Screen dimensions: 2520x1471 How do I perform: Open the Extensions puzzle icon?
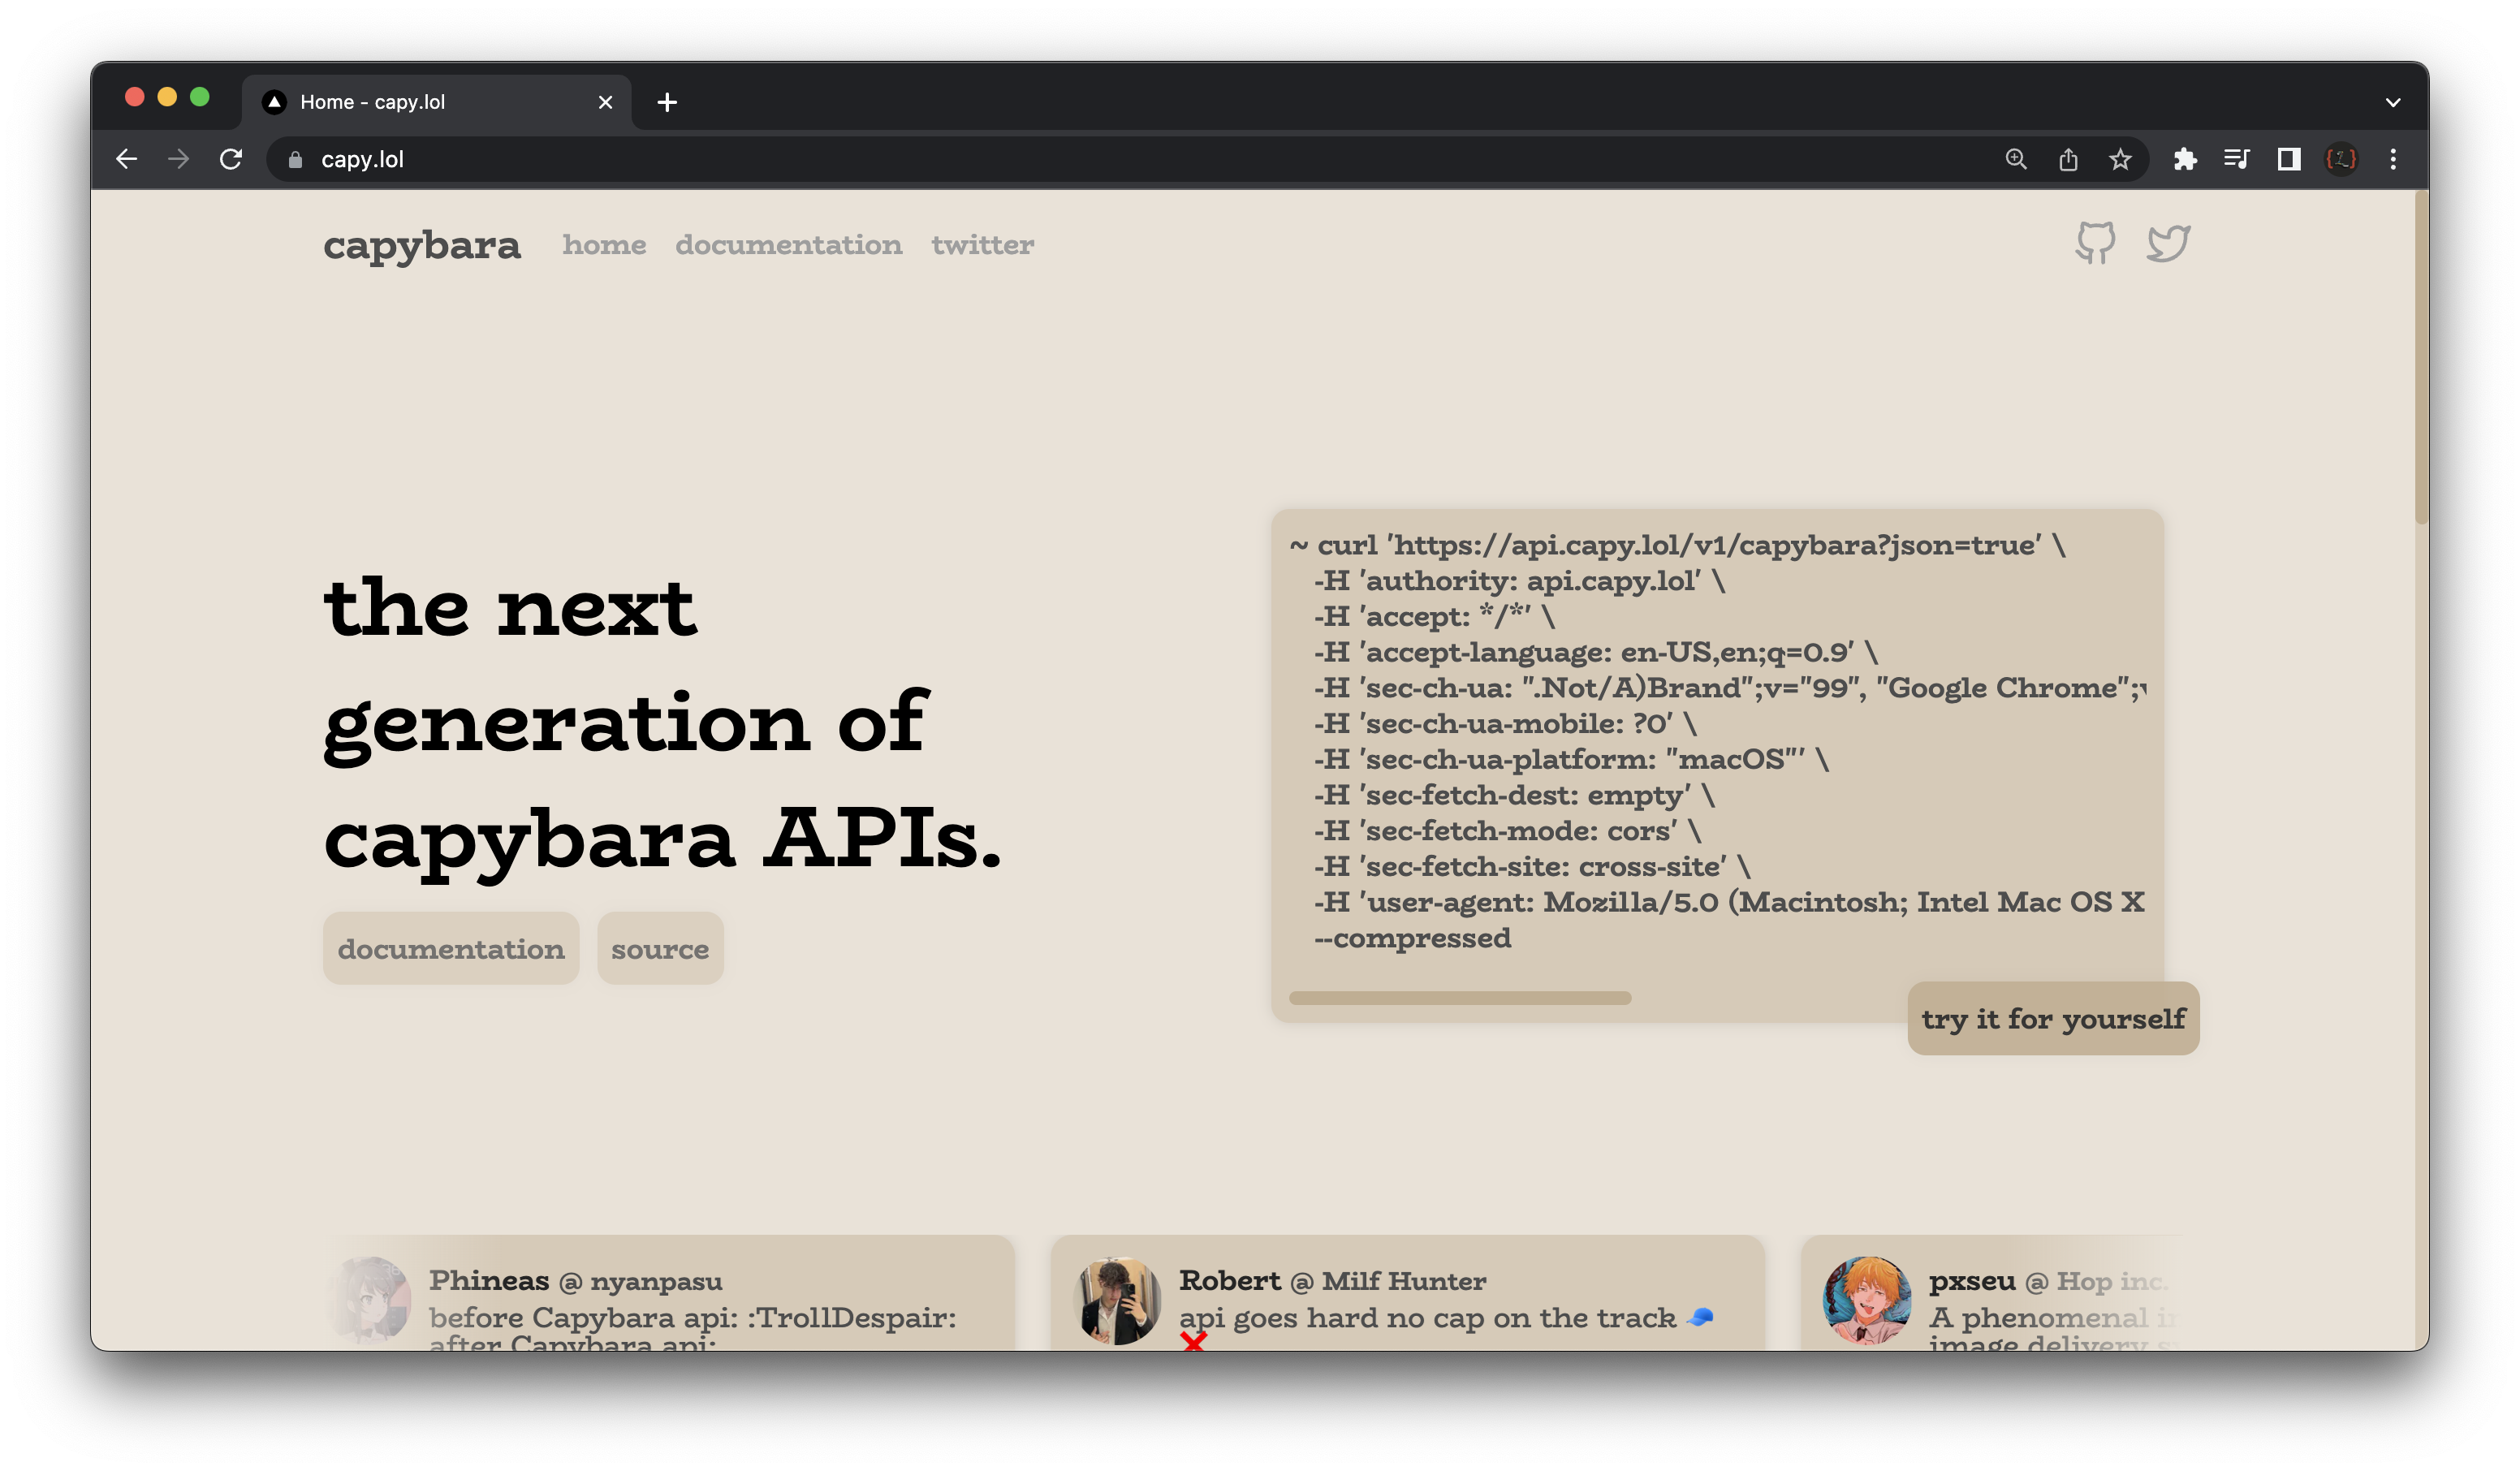[2185, 159]
